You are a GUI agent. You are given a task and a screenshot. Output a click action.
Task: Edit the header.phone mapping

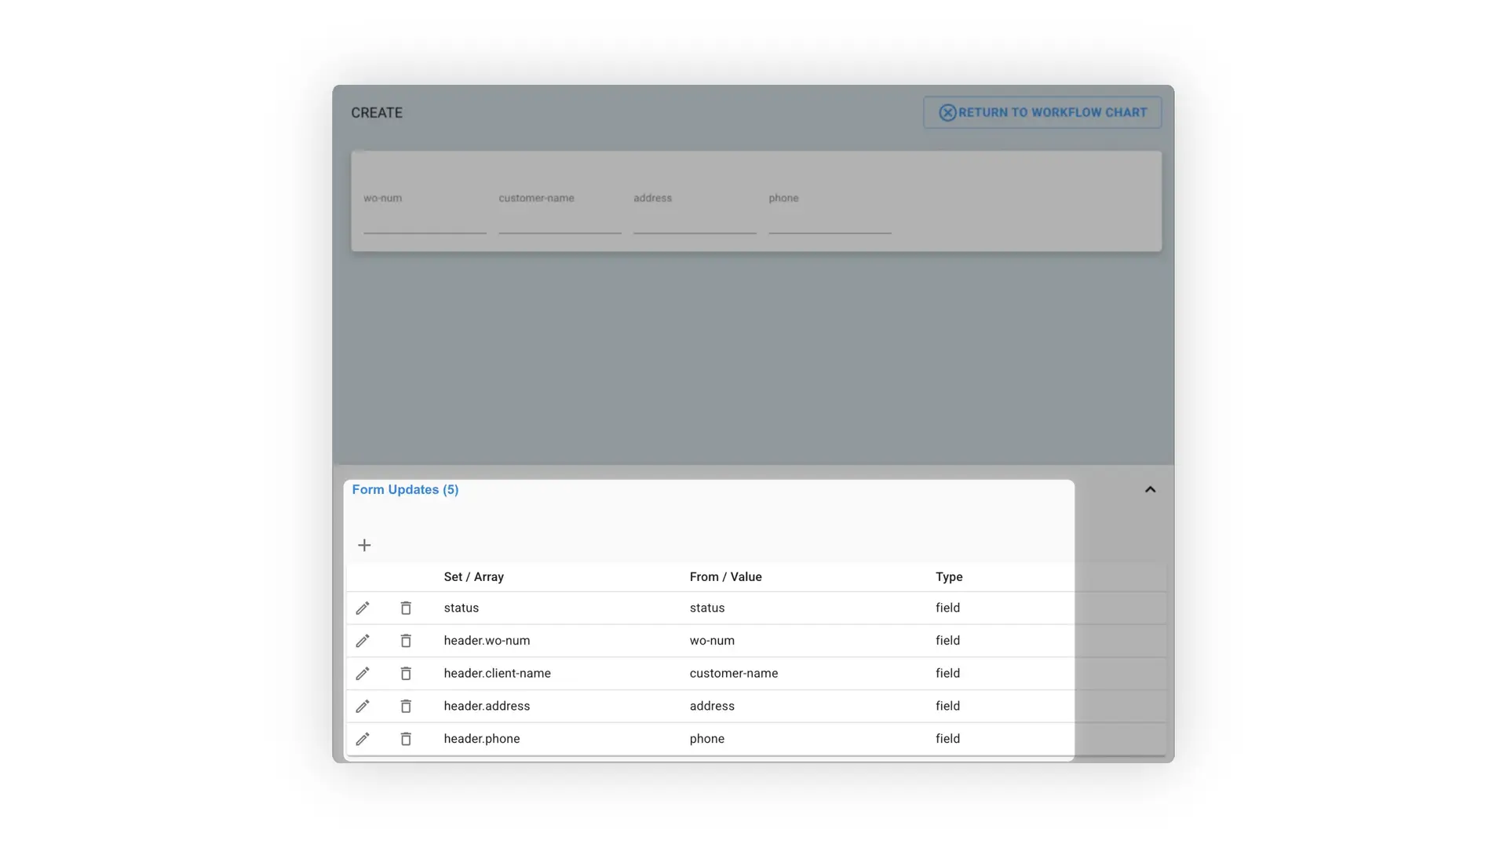point(363,739)
